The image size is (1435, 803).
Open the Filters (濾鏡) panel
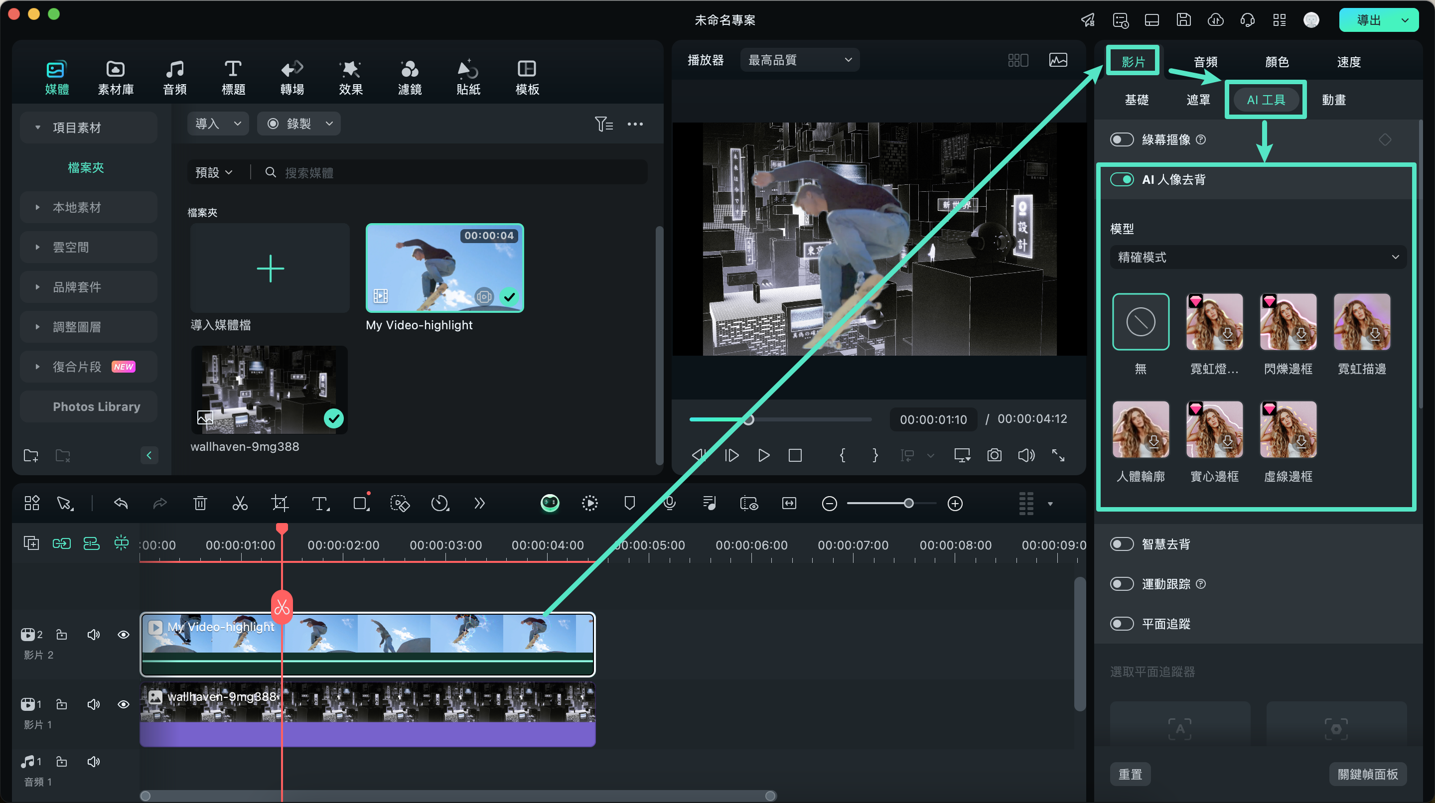click(x=410, y=77)
